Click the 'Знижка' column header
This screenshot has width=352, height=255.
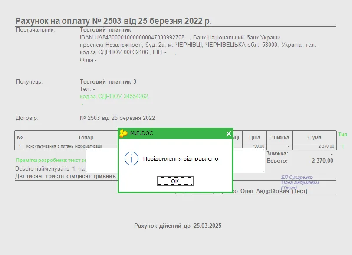pos(280,138)
